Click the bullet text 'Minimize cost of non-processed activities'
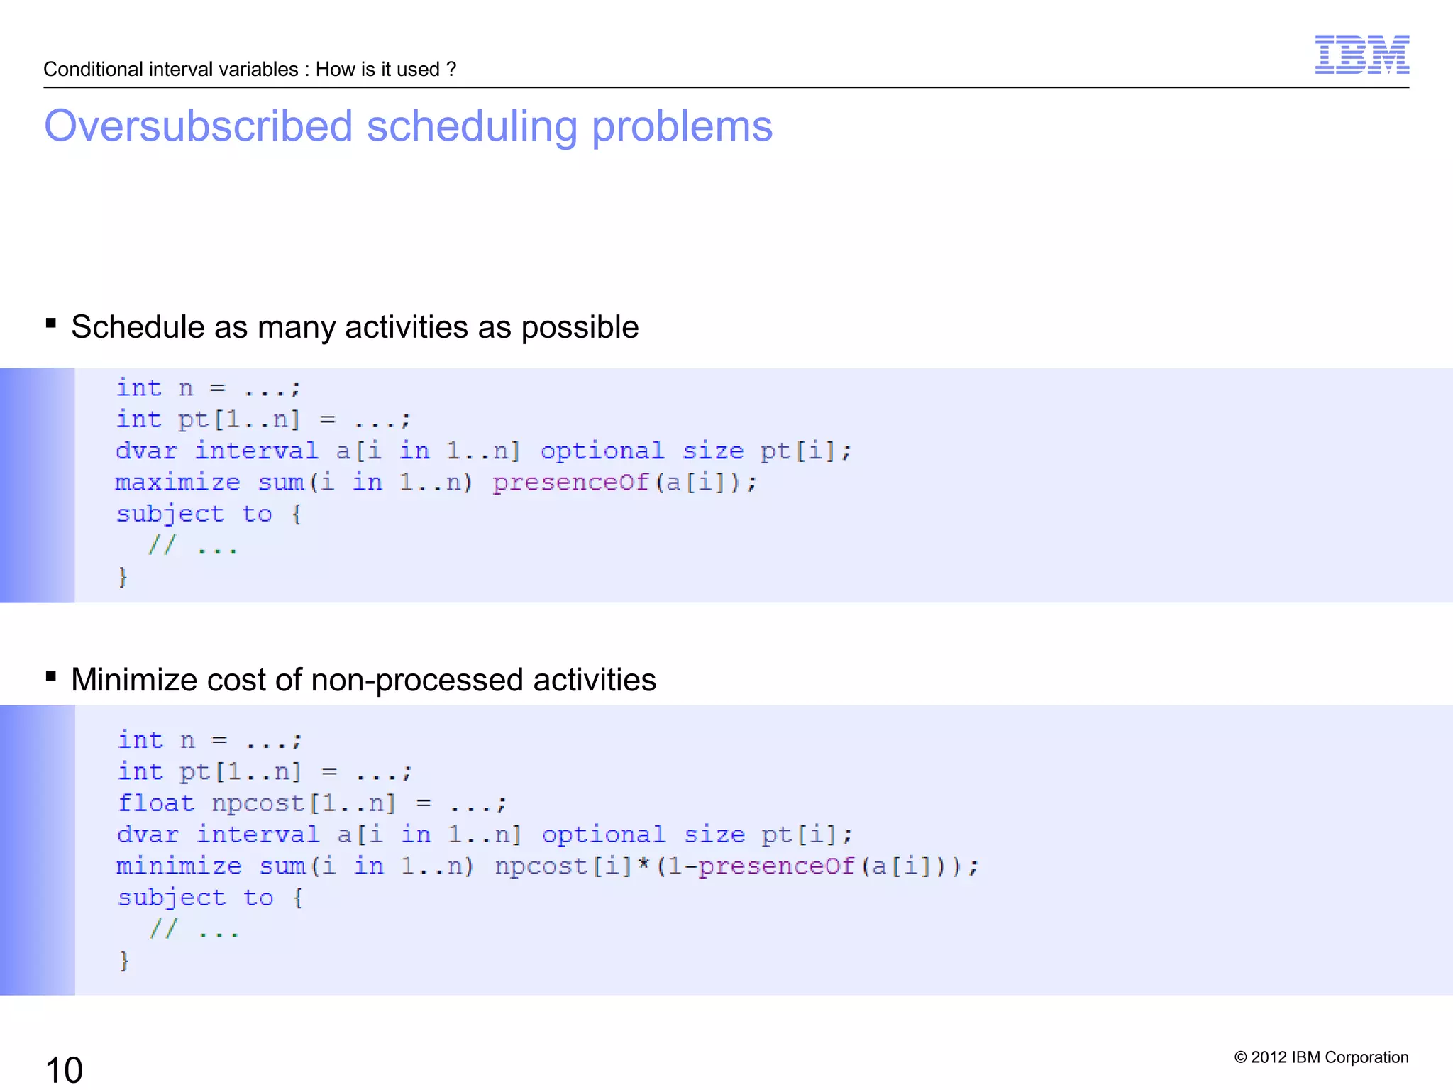The width and height of the screenshot is (1453, 1090). point(363,680)
